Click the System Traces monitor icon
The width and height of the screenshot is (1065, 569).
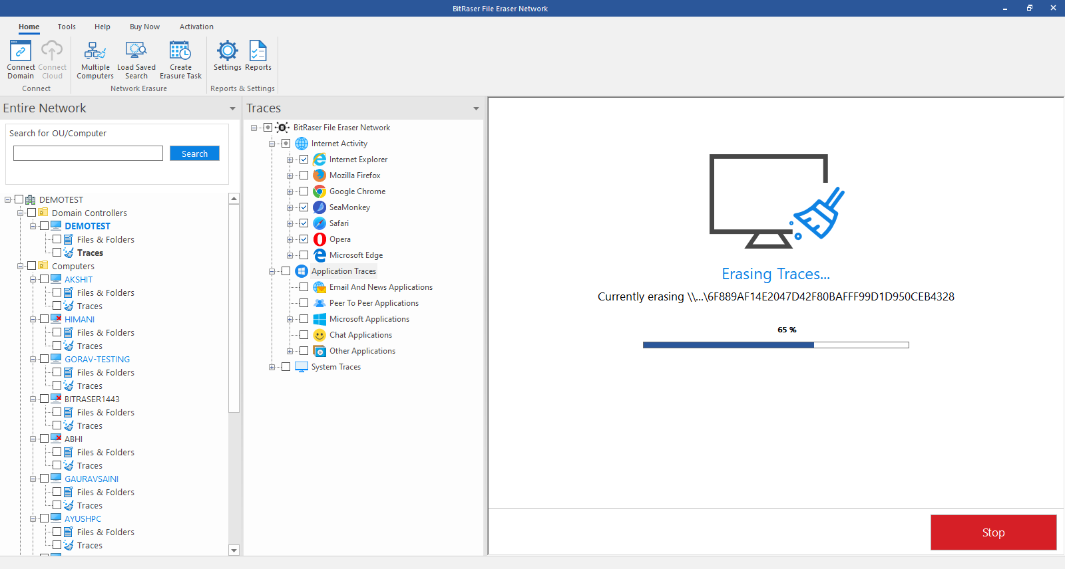click(x=302, y=367)
